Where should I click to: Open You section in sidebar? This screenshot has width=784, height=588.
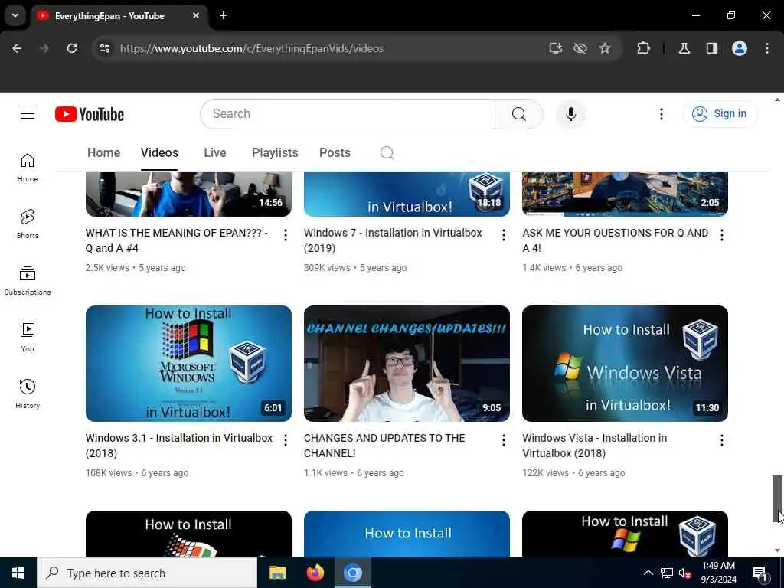coord(28,338)
